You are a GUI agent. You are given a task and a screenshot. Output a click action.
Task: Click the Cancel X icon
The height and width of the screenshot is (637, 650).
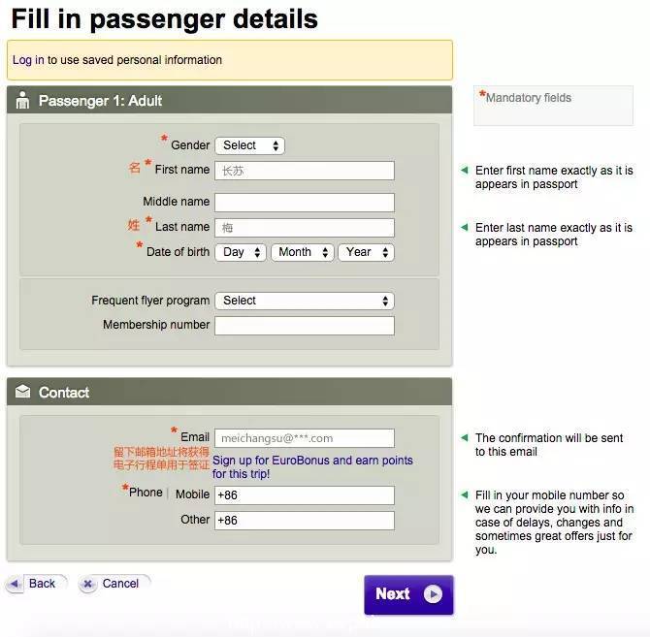click(87, 585)
